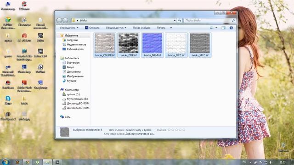Expand the Общий доступ menu
Screen dimensions: 294x165
point(116,27)
